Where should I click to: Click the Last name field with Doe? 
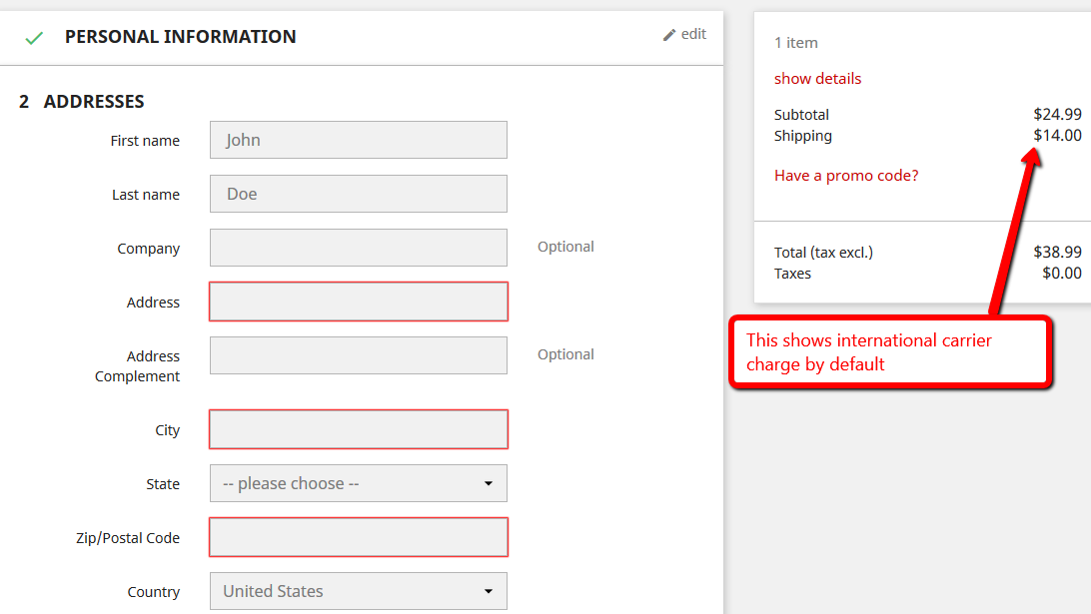(359, 194)
